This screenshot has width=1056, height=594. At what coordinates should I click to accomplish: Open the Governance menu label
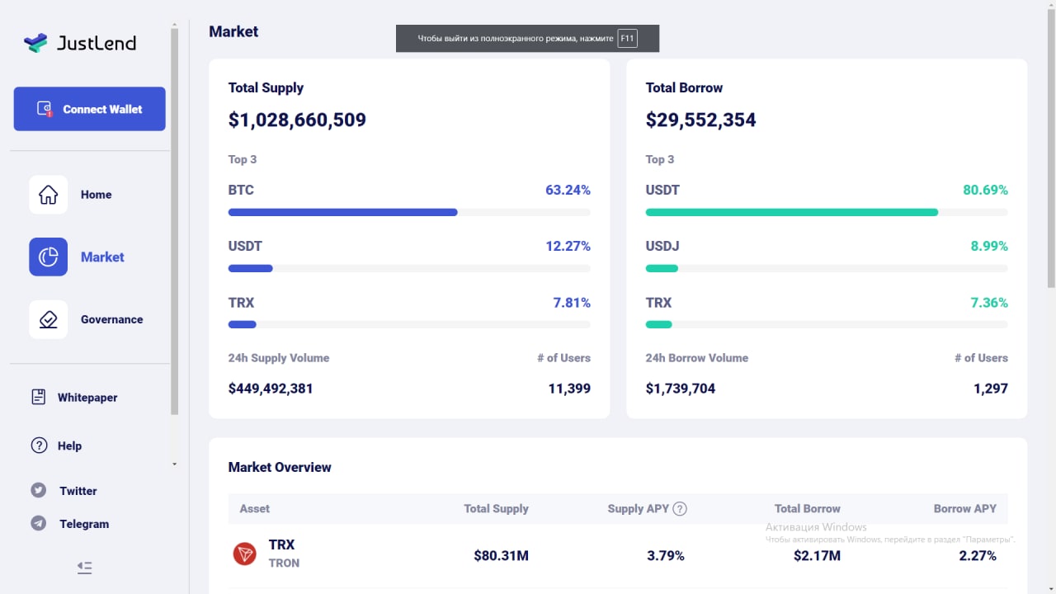[x=111, y=319]
